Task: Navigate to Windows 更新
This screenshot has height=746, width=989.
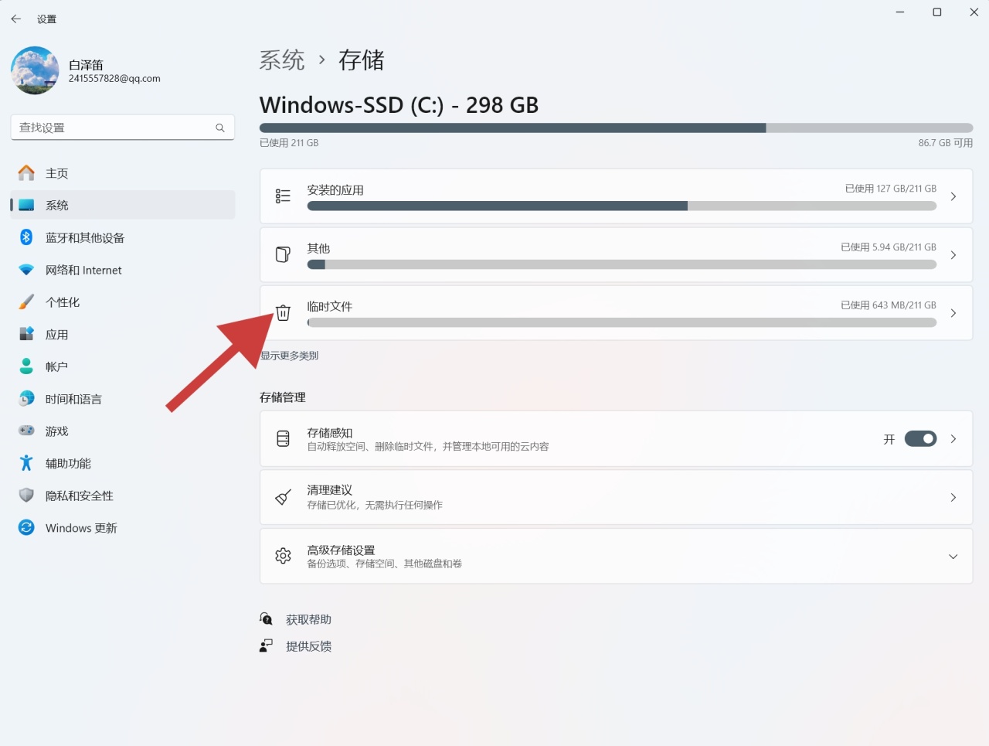Action: point(123,528)
